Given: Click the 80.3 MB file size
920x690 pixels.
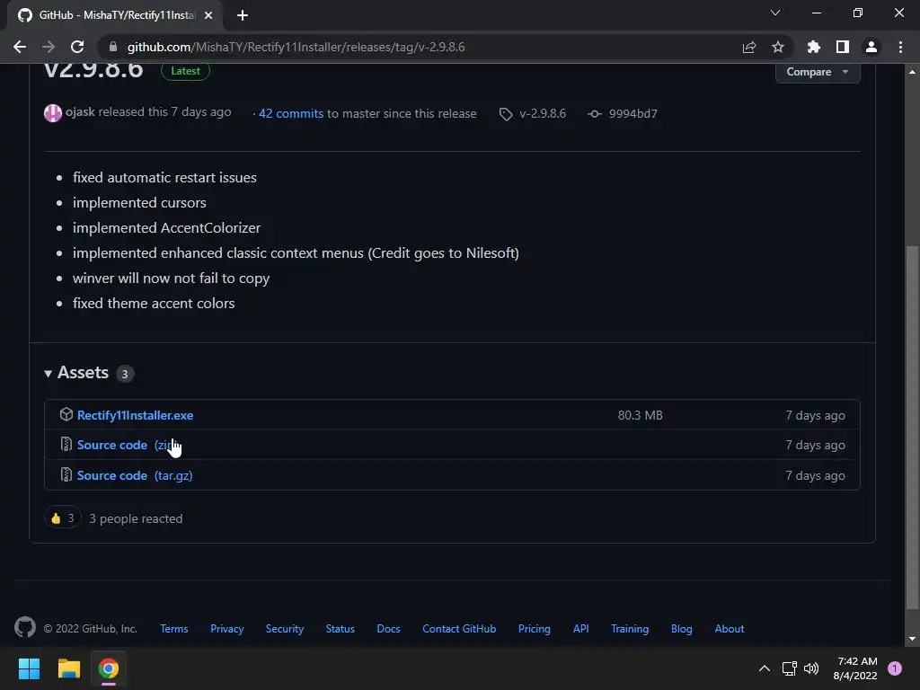Looking at the screenshot, I should click(x=640, y=415).
